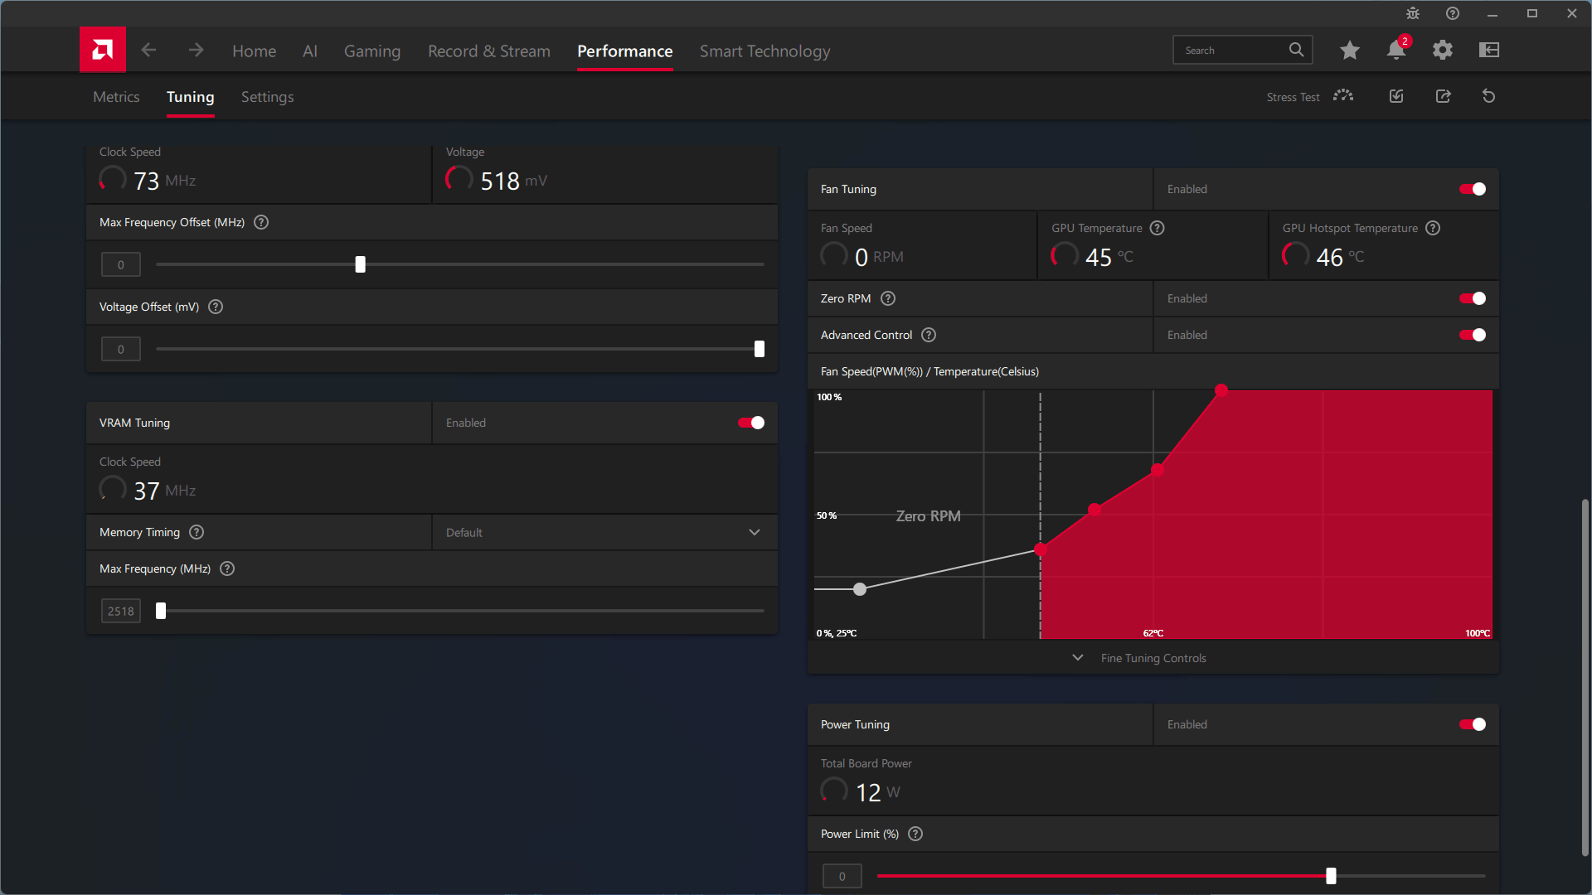Click the import tuning profile icon
The image size is (1592, 895).
[1395, 96]
